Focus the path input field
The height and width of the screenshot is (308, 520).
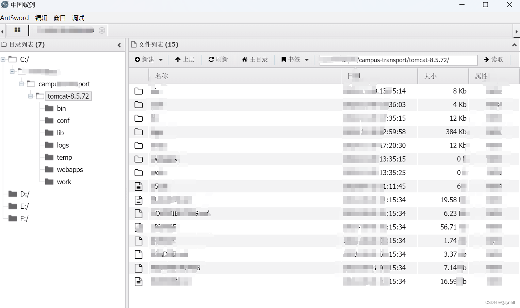[399, 60]
